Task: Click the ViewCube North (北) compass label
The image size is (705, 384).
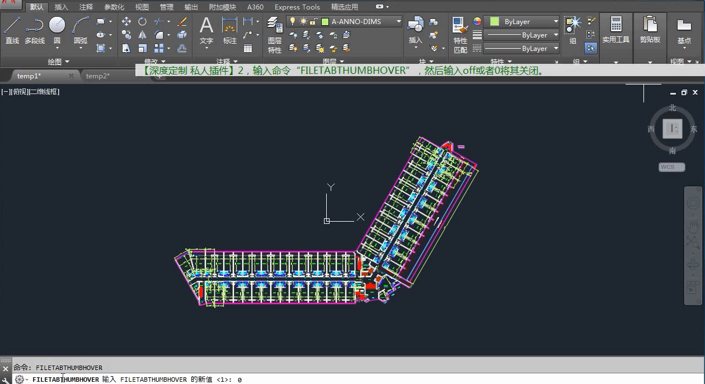Action: [x=673, y=107]
